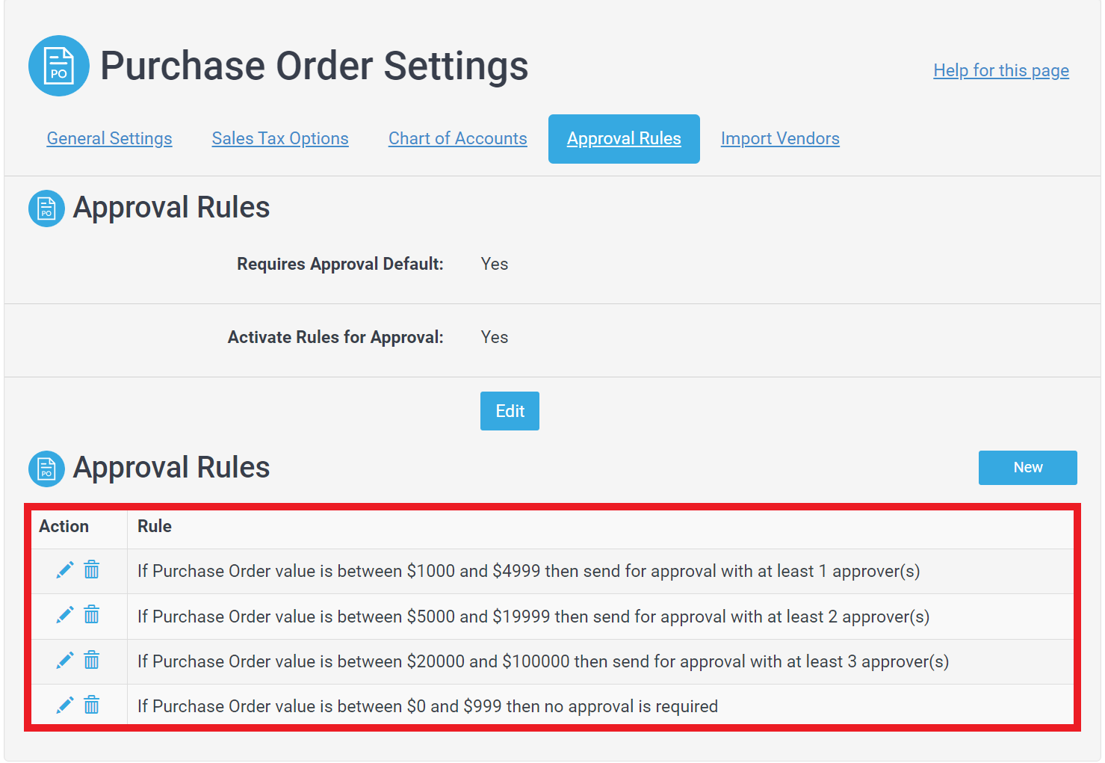Click the PO icon beside the lower Approval Rules heading
The width and height of the screenshot is (1105, 763).
click(x=46, y=469)
